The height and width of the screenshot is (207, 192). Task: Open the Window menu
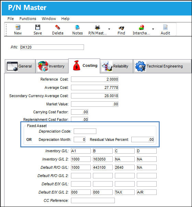click(49, 19)
